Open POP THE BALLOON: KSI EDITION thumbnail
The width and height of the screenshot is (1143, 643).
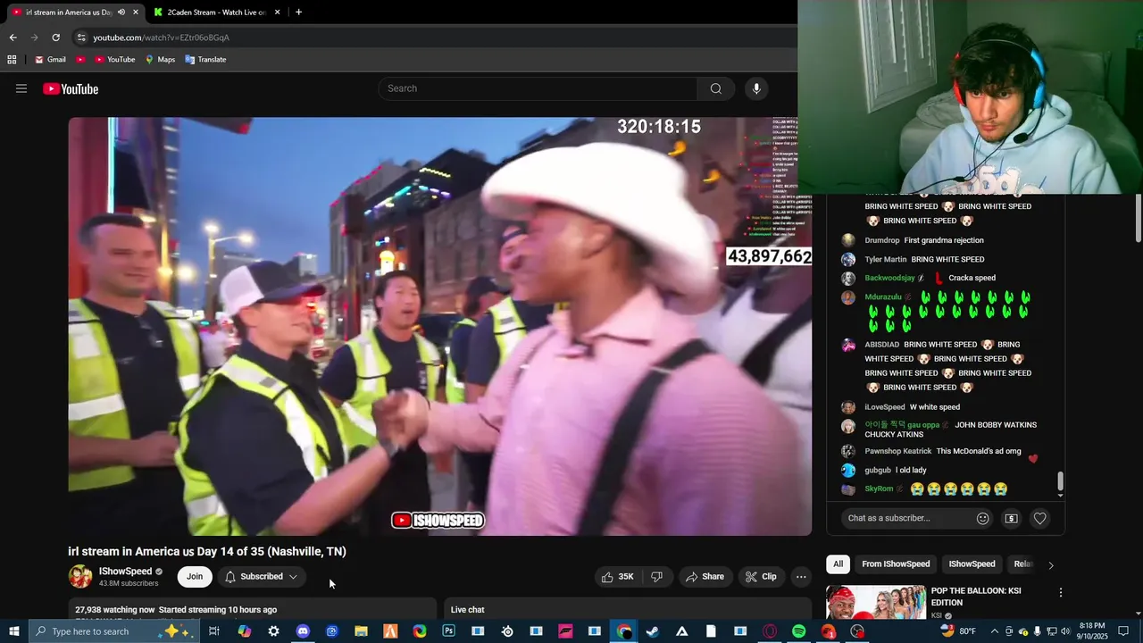click(875, 603)
